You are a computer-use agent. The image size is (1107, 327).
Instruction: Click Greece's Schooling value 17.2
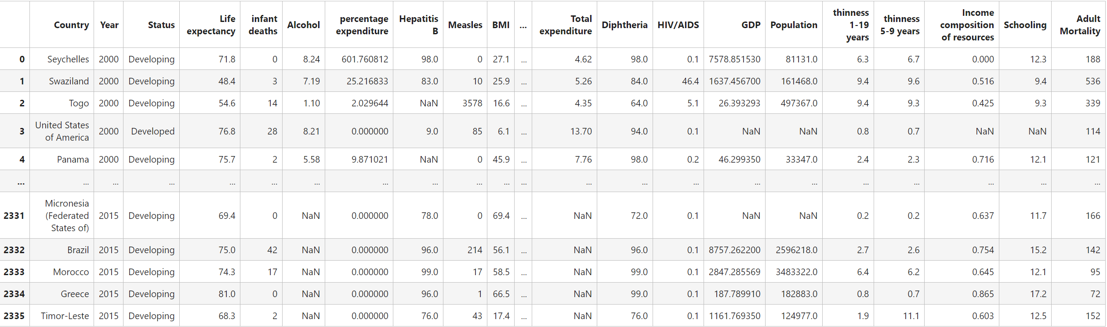(1038, 294)
